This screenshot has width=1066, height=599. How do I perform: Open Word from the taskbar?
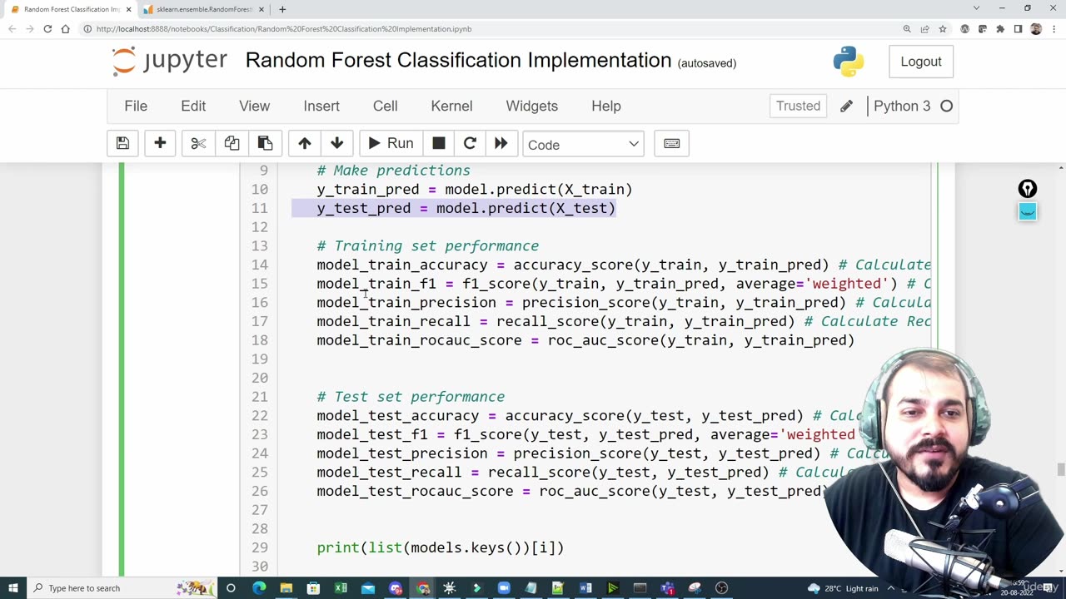coord(585,588)
